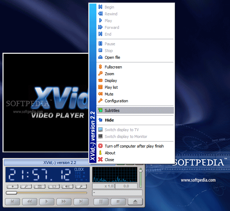Click the 21:57.12 clock digits
Image resolution: width=230 pixels, height=211 pixels.
pos(40,174)
